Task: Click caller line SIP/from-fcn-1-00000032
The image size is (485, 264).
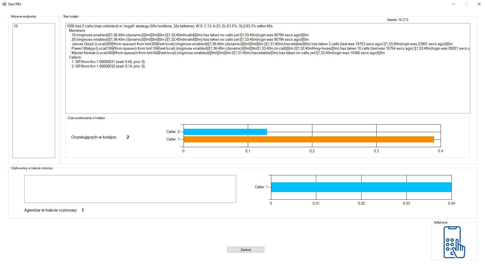Action: pyautogui.click(x=108, y=66)
